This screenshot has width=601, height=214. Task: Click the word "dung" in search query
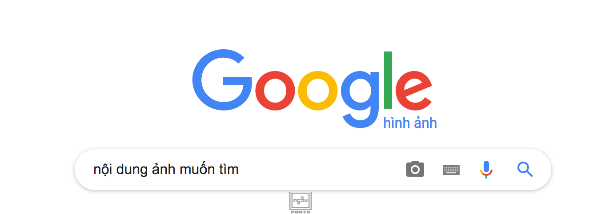point(132,170)
